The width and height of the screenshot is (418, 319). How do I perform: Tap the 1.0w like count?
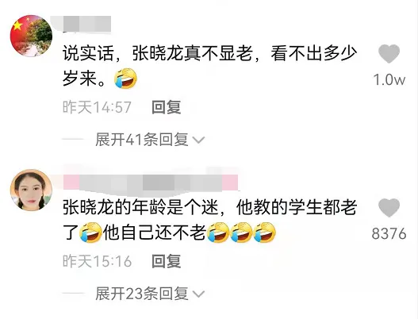(389, 79)
